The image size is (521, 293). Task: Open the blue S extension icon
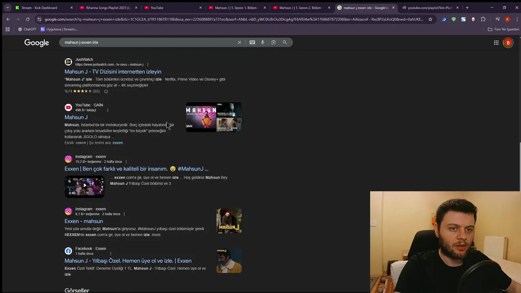tap(463, 19)
